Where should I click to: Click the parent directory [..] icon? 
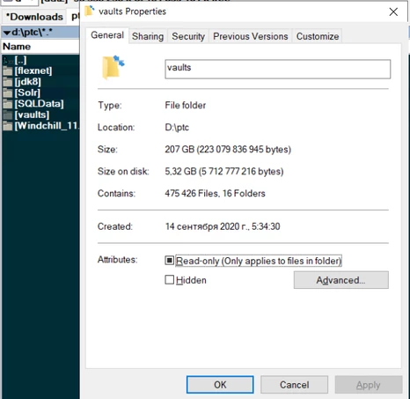point(8,61)
